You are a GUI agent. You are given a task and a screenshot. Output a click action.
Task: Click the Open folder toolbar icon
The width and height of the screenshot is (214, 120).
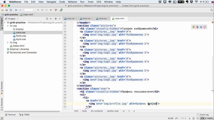tap(2, 10)
